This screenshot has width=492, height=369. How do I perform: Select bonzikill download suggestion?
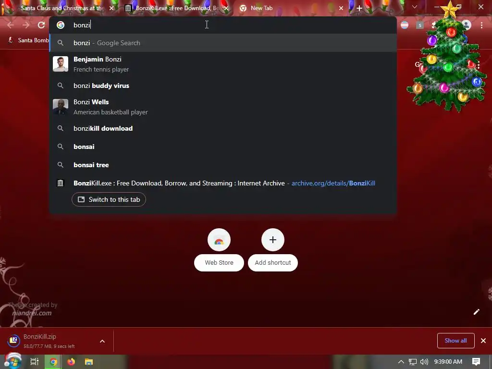coord(223,128)
